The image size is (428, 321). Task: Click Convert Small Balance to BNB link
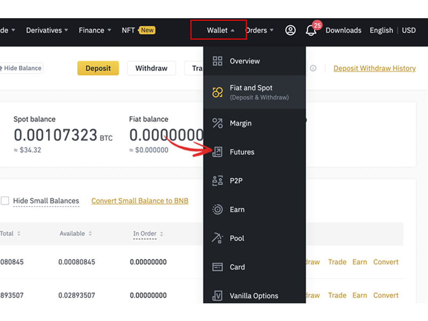140,201
